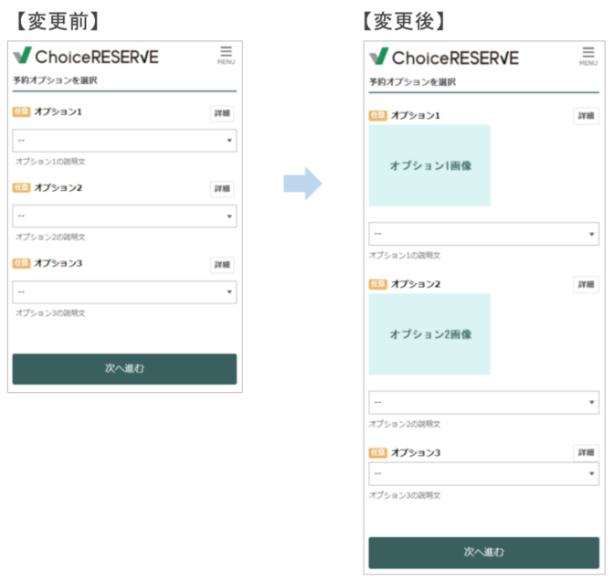Screen dimensions: 615x581
Task: Click the 【変更前】 title text
Action: click(x=58, y=21)
